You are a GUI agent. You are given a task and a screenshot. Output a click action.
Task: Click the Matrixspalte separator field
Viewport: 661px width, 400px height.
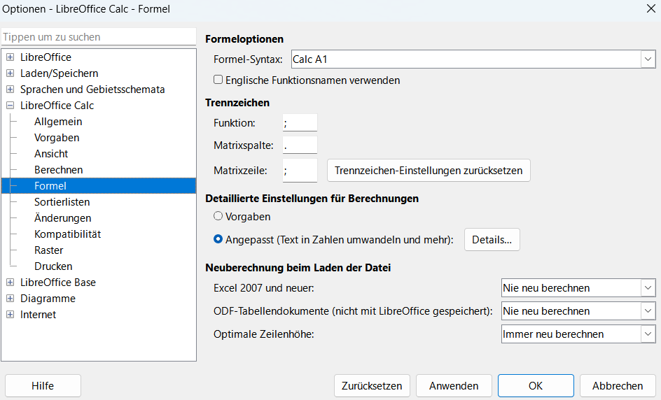coord(300,145)
